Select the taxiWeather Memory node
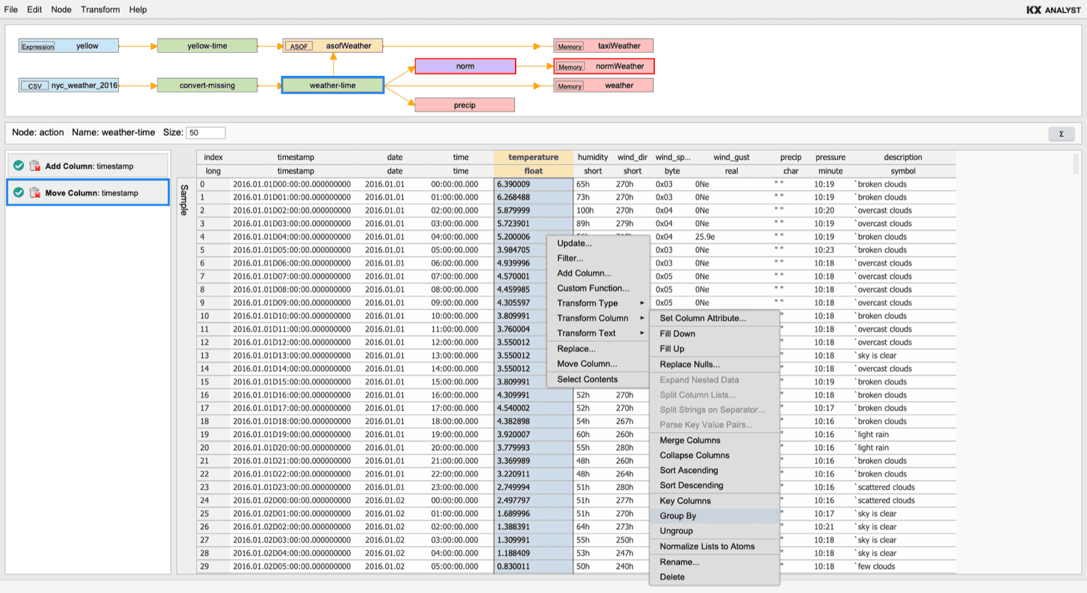 [603, 46]
